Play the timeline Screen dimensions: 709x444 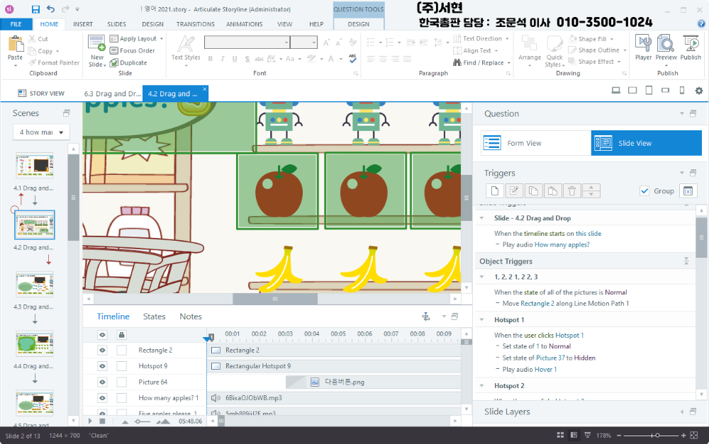(90, 421)
